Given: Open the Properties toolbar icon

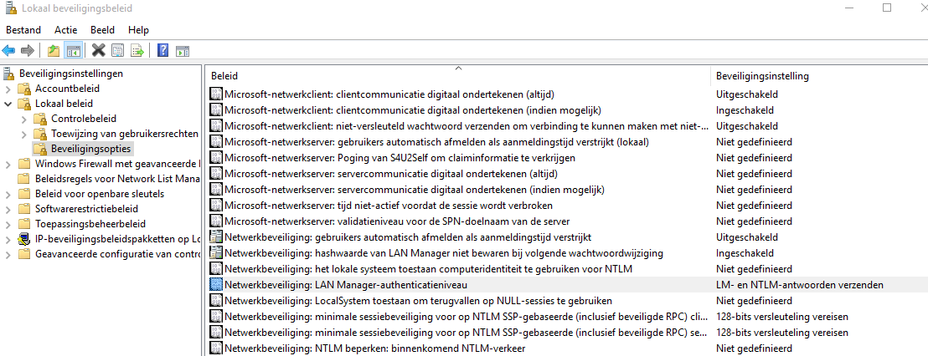Looking at the screenshot, I should pos(118,51).
